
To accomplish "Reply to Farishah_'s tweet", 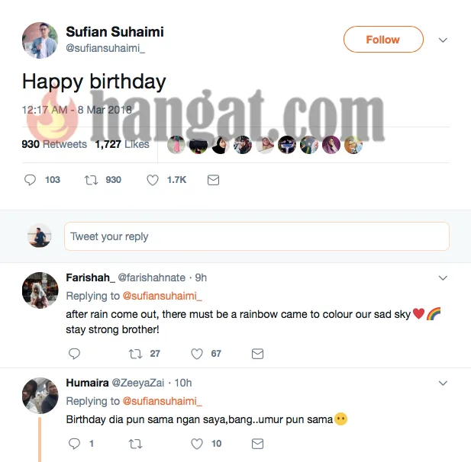I will click(74, 354).
